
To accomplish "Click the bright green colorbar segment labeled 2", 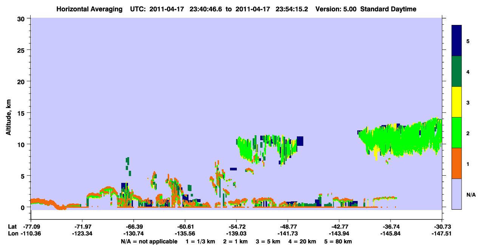I will (457, 132).
